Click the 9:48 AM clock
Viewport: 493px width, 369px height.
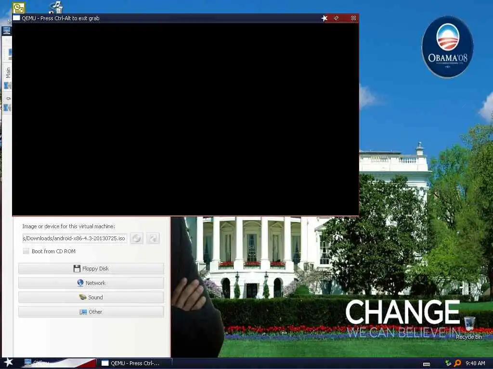click(x=475, y=363)
